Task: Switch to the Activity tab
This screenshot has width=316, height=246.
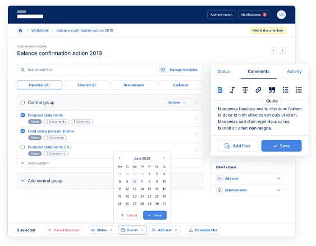Action: pyautogui.click(x=294, y=71)
